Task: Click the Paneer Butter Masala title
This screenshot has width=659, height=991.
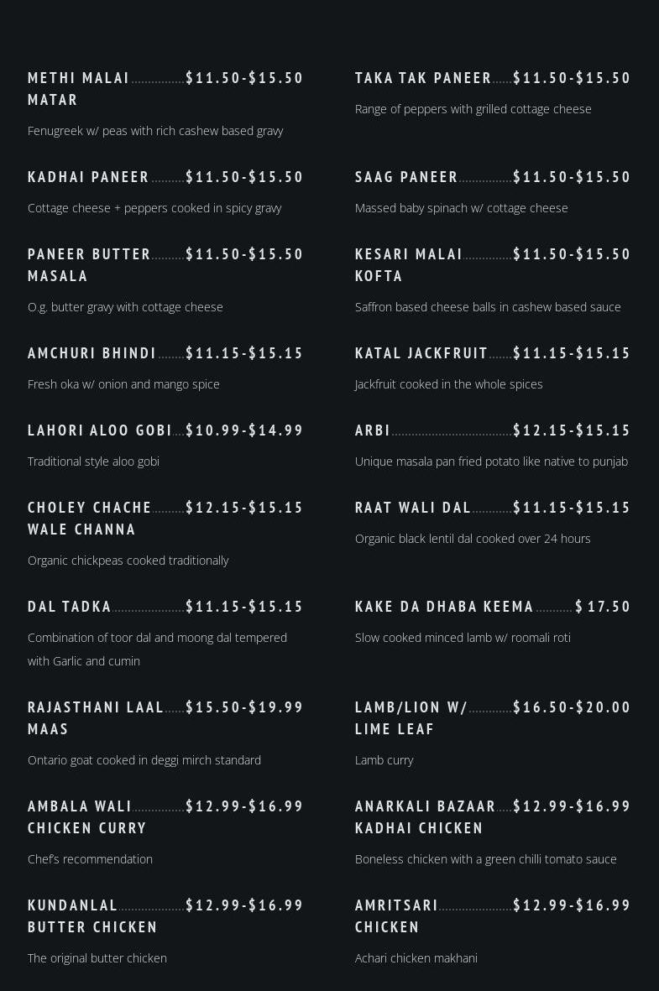Action: click(89, 265)
